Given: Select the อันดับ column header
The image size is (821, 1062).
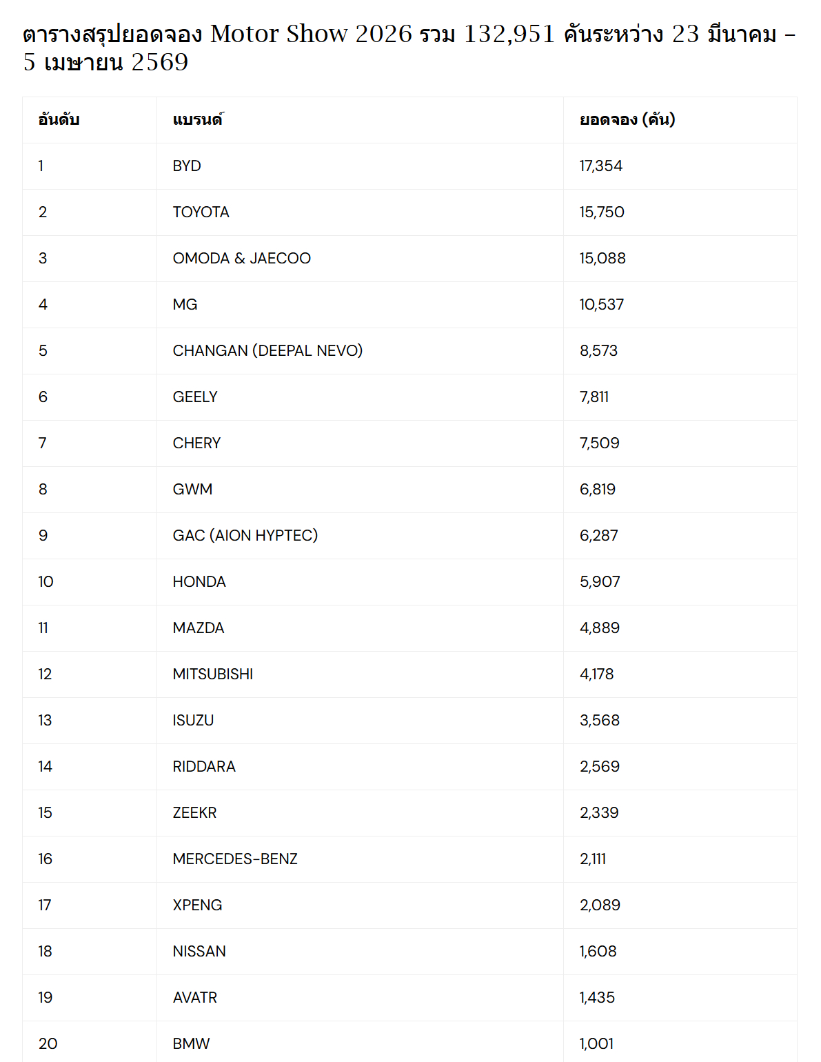Looking at the screenshot, I should 59,120.
